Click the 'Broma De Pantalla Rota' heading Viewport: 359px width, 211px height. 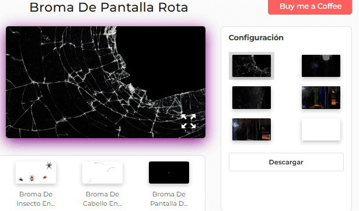coord(109,8)
